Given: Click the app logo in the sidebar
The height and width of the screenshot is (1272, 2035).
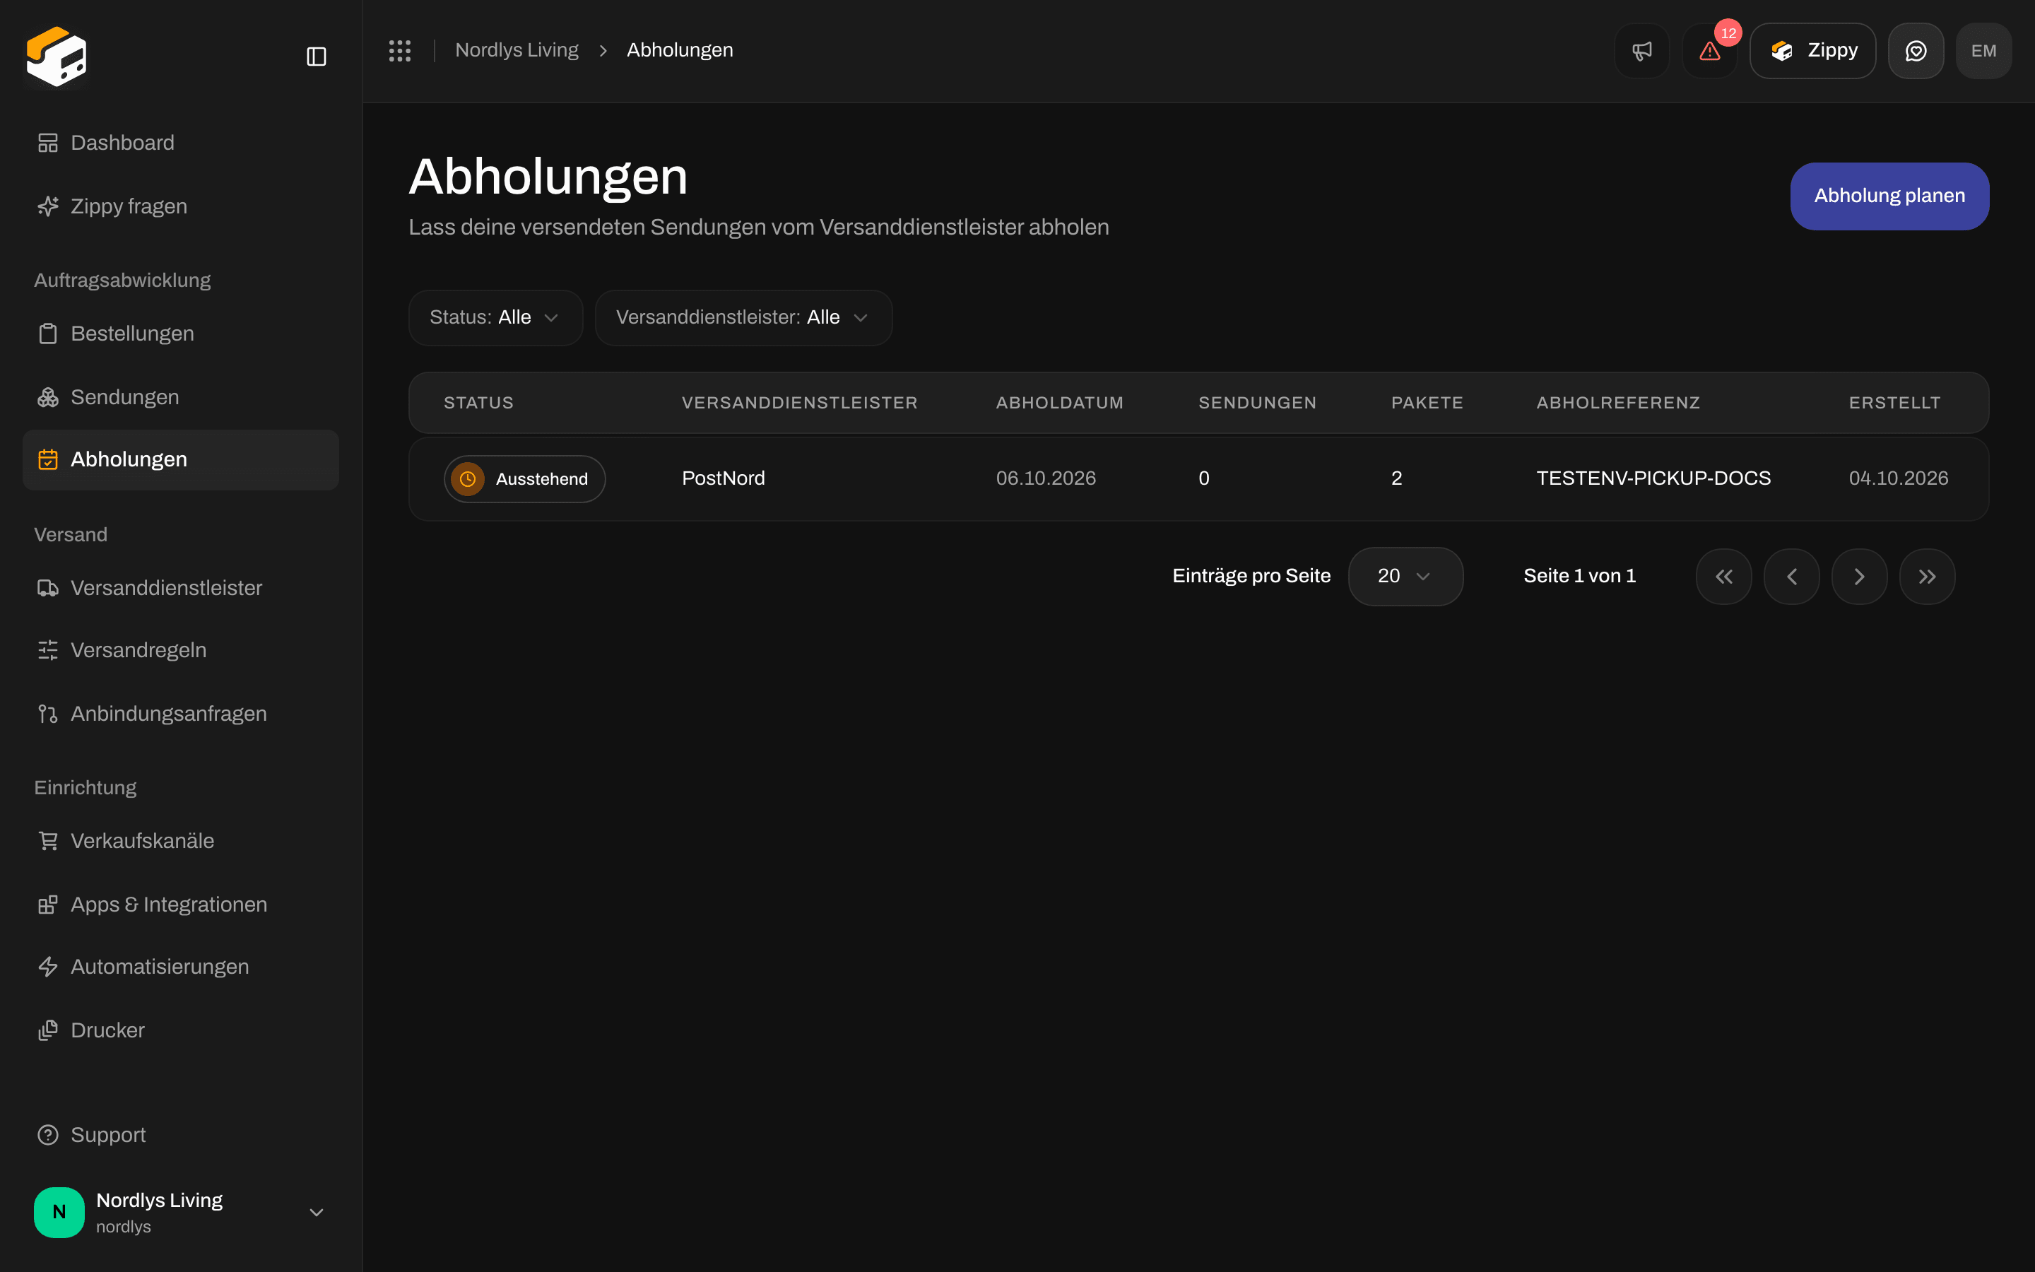Looking at the screenshot, I should tap(57, 57).
